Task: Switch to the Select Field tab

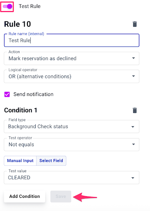Action: click(x=51, y=161)
